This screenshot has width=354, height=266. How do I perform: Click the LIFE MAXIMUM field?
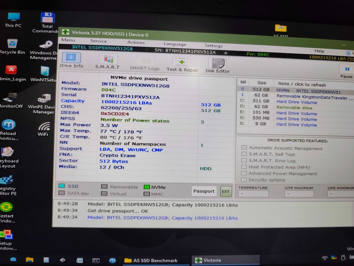299,194
